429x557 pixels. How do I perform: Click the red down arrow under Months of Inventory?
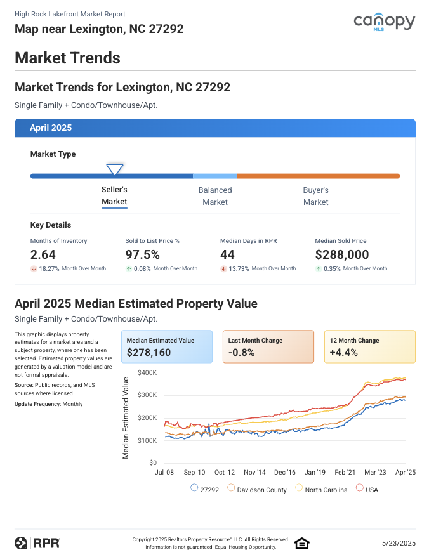(33, 269)
